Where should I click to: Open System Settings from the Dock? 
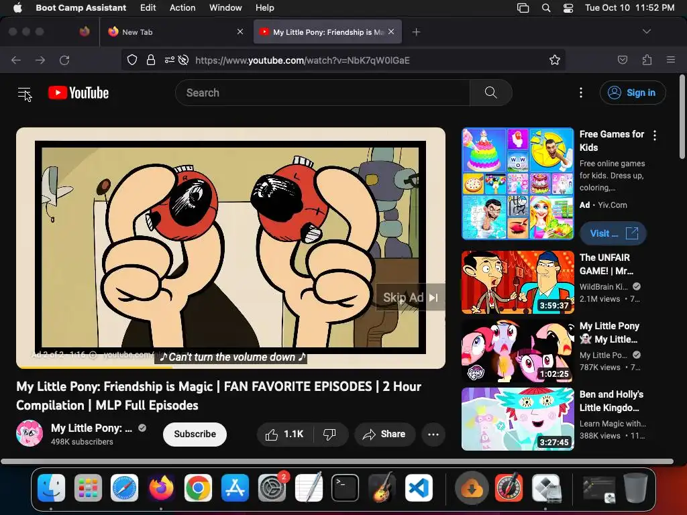point(272,488)
